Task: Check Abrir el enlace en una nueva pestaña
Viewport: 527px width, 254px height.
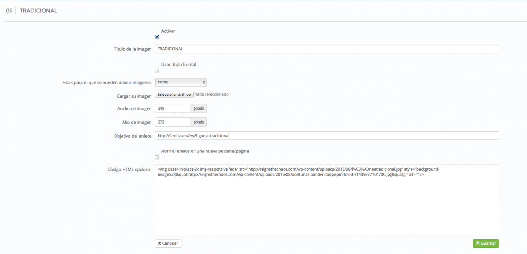Action: tap(157, 157)
